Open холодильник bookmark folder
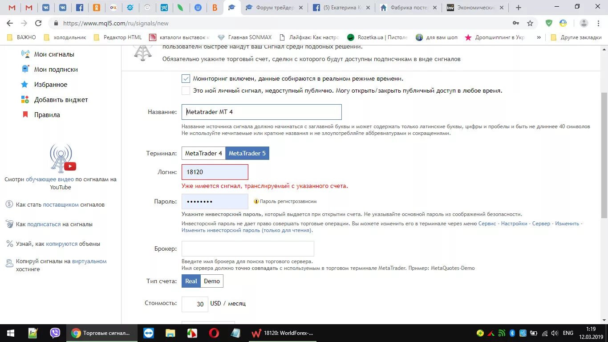The width and height of the screenshot is (608, 342). (x=65, y=37)
